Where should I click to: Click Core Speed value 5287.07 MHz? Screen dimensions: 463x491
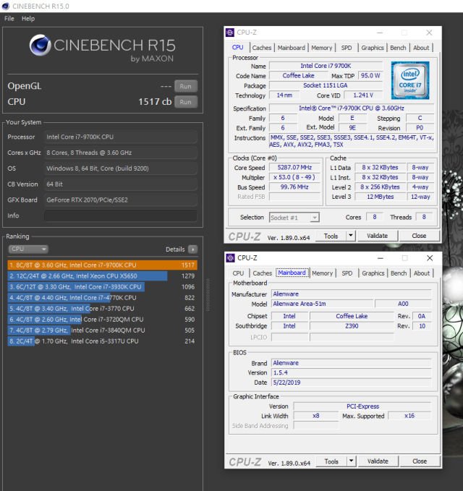point(294,168)
